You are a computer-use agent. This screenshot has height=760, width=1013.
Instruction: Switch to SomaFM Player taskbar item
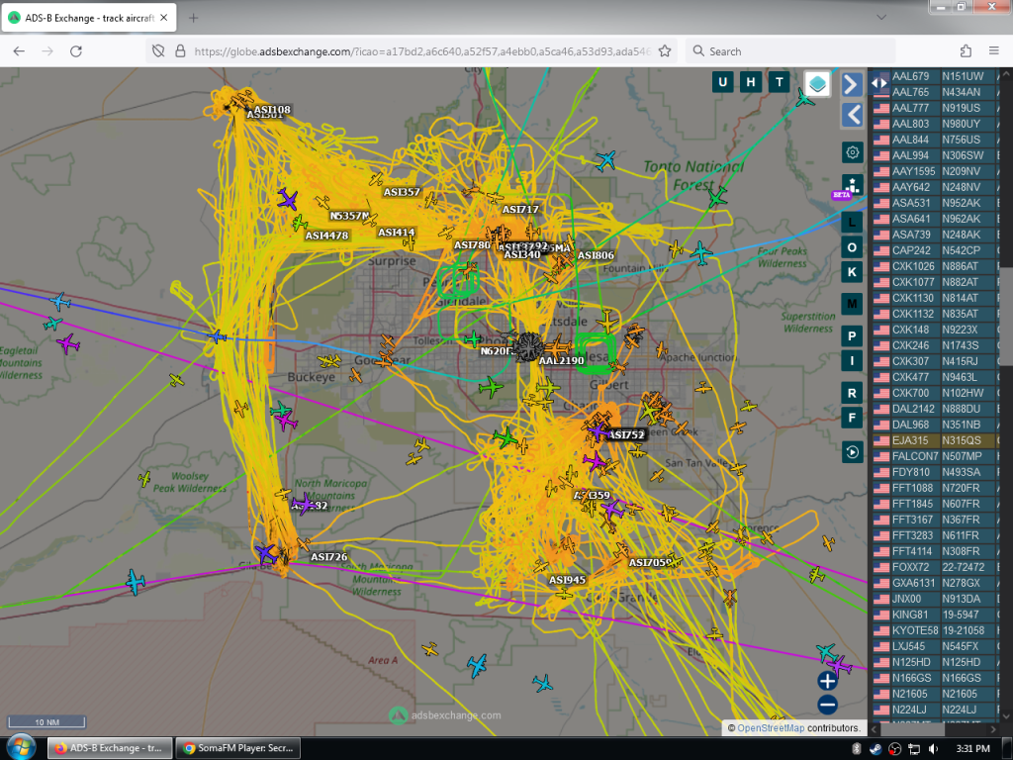238,748
